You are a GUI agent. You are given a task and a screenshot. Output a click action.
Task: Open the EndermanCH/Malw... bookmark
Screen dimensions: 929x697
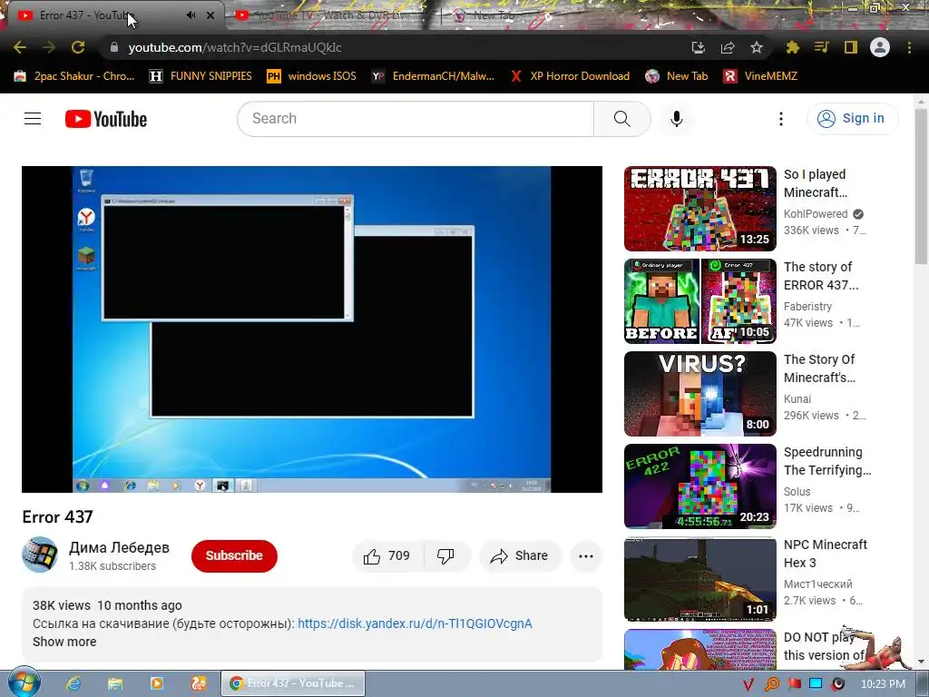coord(433,76)
